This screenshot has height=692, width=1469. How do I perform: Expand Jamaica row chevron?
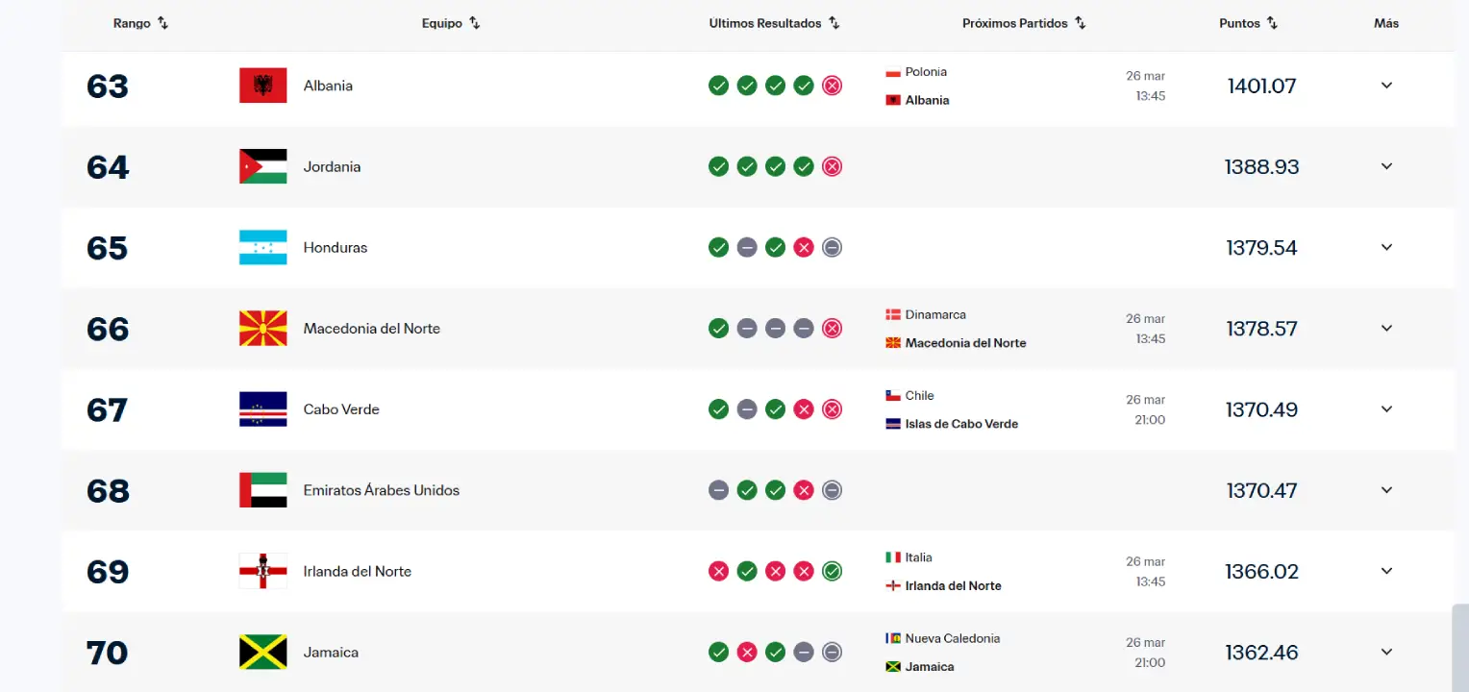1386,652
